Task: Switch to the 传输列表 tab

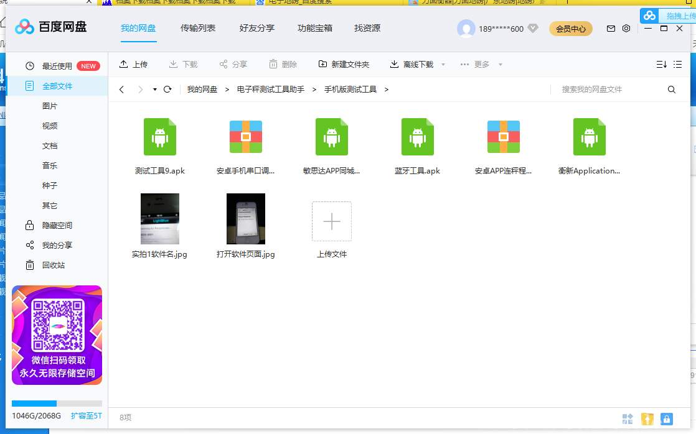Action: (x=198, y=28)
